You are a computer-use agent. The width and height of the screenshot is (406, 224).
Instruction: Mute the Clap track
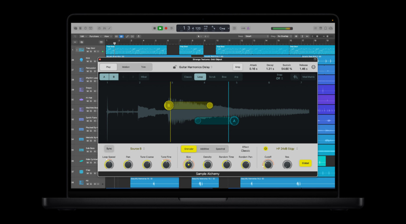(88, 174)
